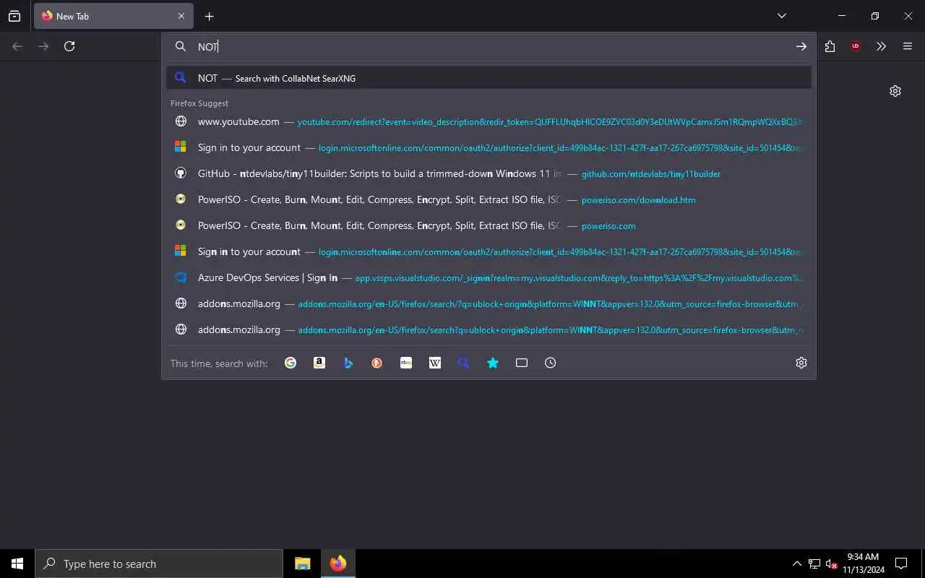Screen dimensions: 925x578
Task: Click the Go arrow in address bar
Action: click(x=801, y=46)
